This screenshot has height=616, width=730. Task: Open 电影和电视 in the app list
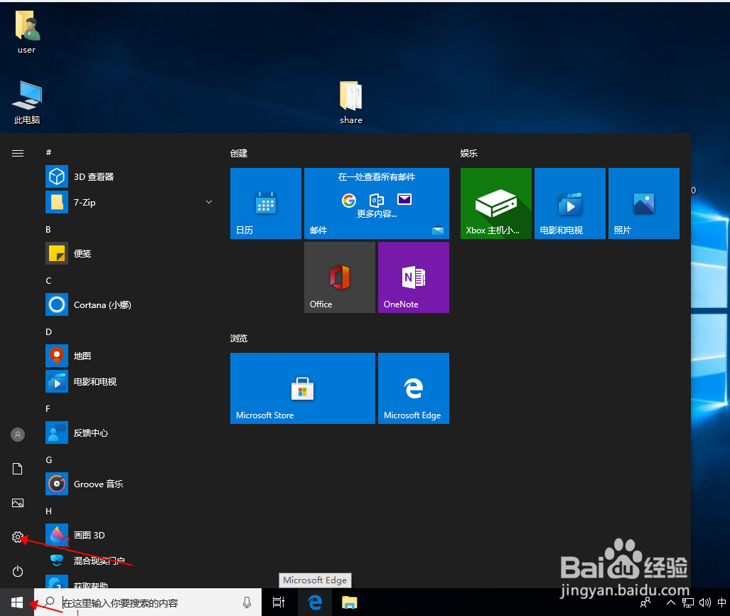[129, 382]
